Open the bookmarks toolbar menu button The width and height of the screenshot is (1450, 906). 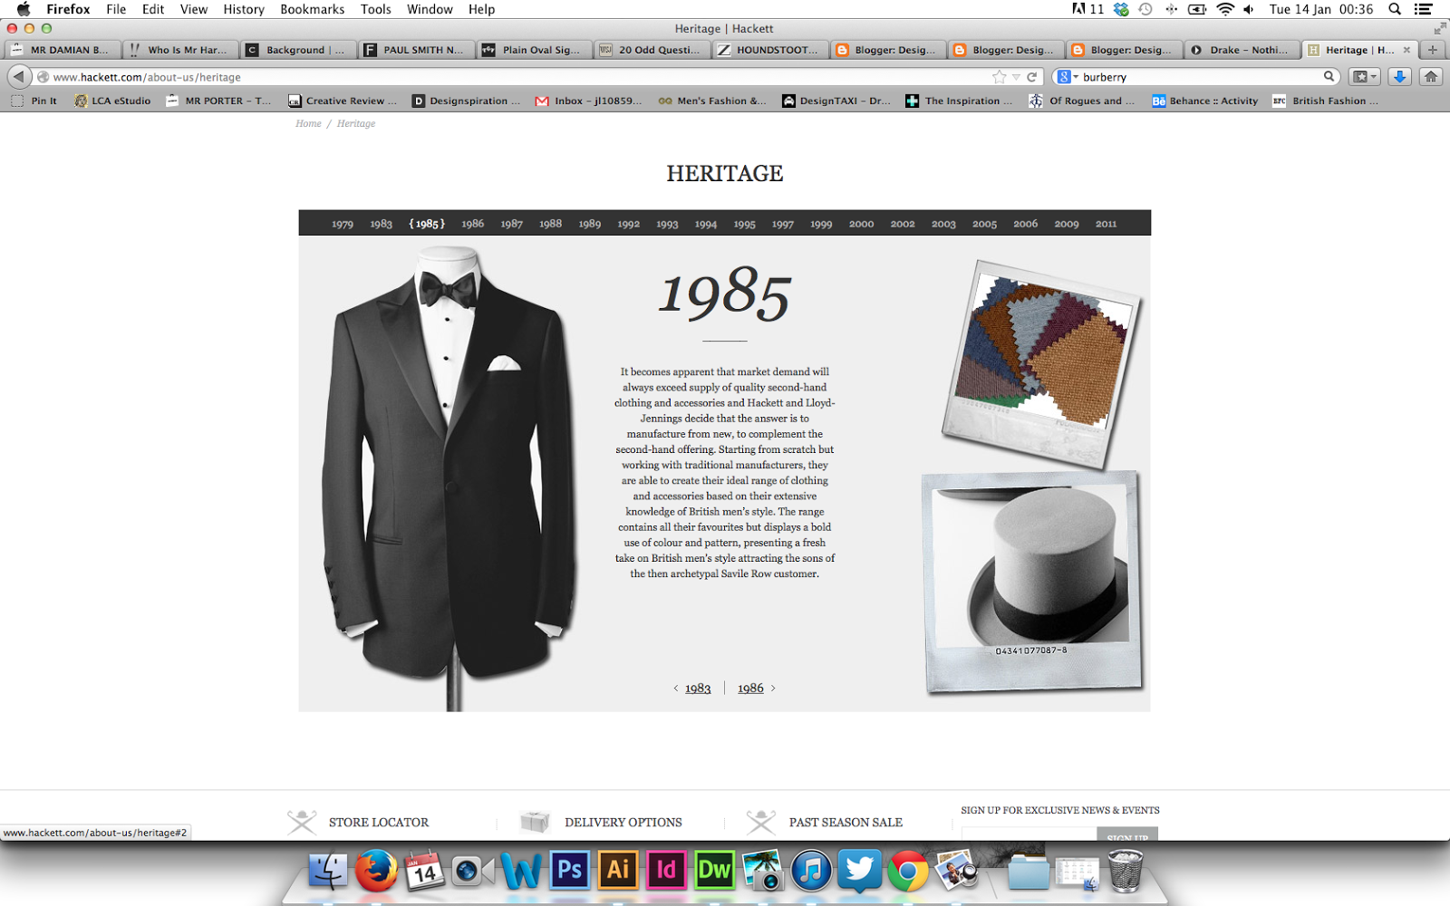coord(1364,77)
